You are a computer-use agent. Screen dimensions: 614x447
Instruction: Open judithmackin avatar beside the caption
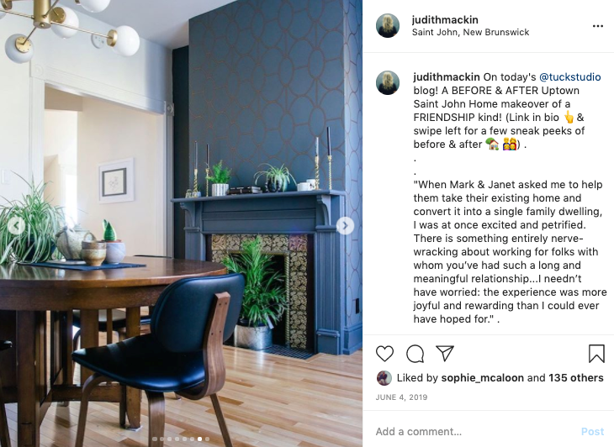[x=388, y=82]
